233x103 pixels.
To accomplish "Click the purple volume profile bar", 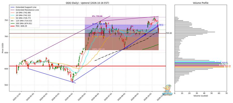I will click(197, 65).
